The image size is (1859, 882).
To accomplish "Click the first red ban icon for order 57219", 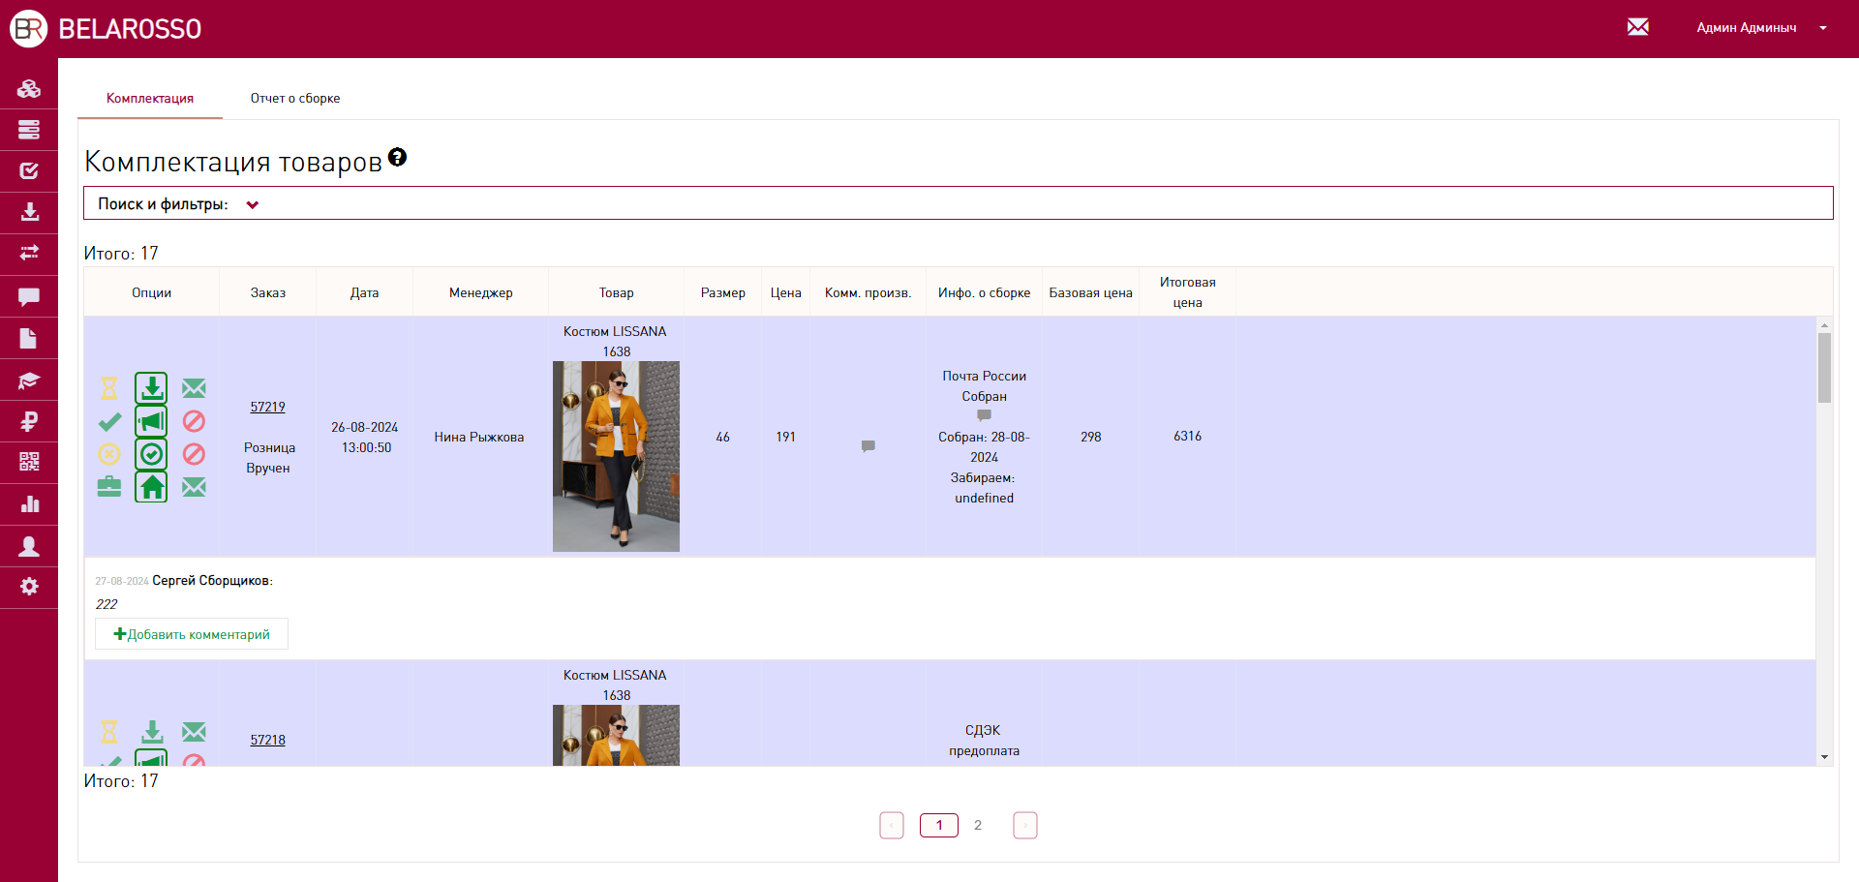I will pos(194,421).
